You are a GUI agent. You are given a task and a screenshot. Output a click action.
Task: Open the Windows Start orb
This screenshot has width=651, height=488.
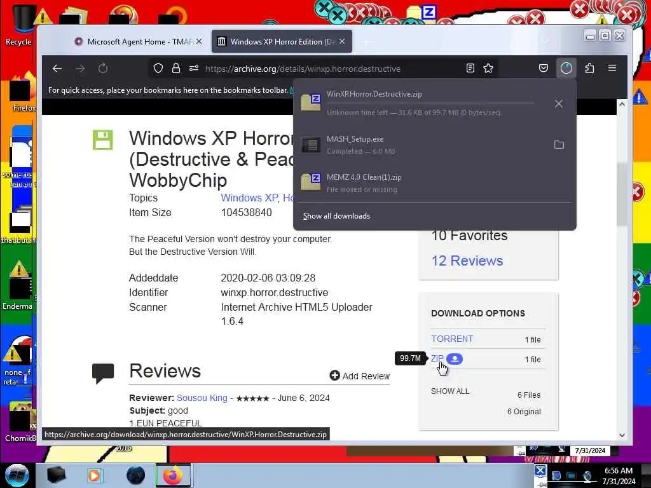[x=17, y=475]
